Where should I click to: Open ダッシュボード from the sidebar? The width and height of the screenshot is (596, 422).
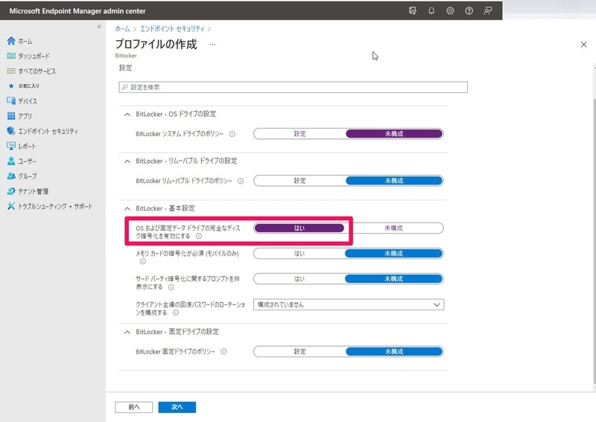pyautogui.click(x=34, y=56)
